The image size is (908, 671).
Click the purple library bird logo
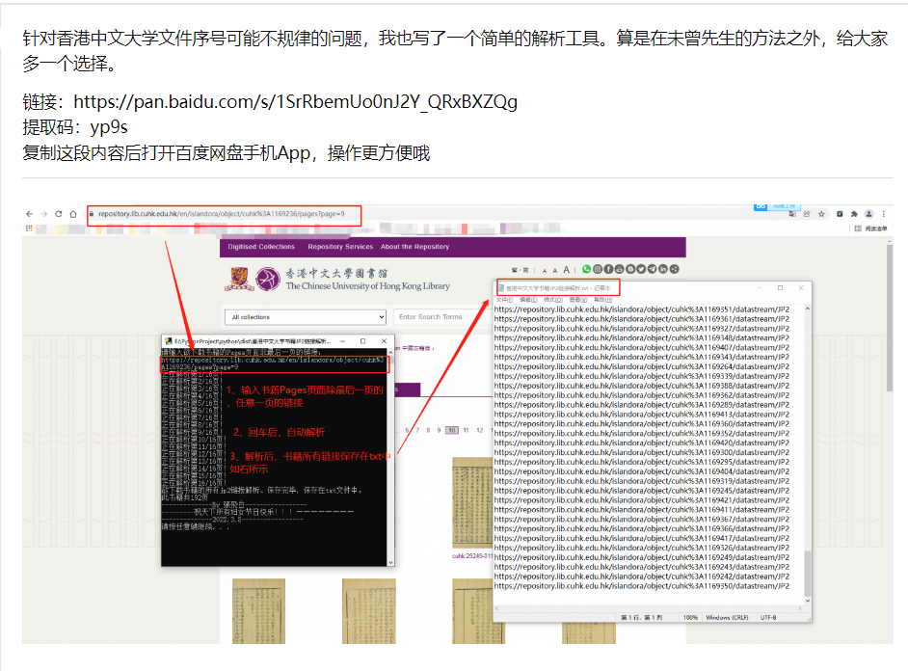268,279
